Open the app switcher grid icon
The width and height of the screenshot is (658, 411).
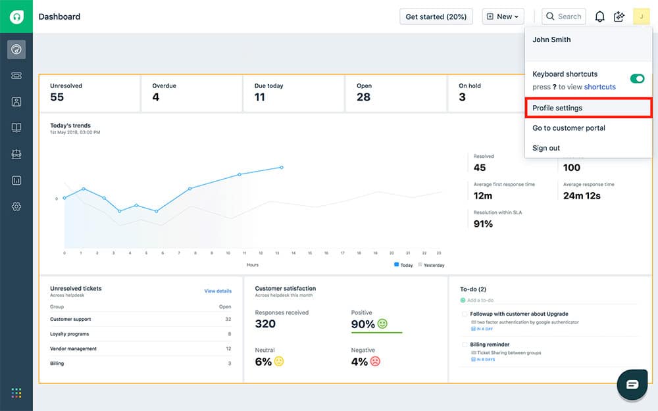pyautogui.click(x=16, y=393)
